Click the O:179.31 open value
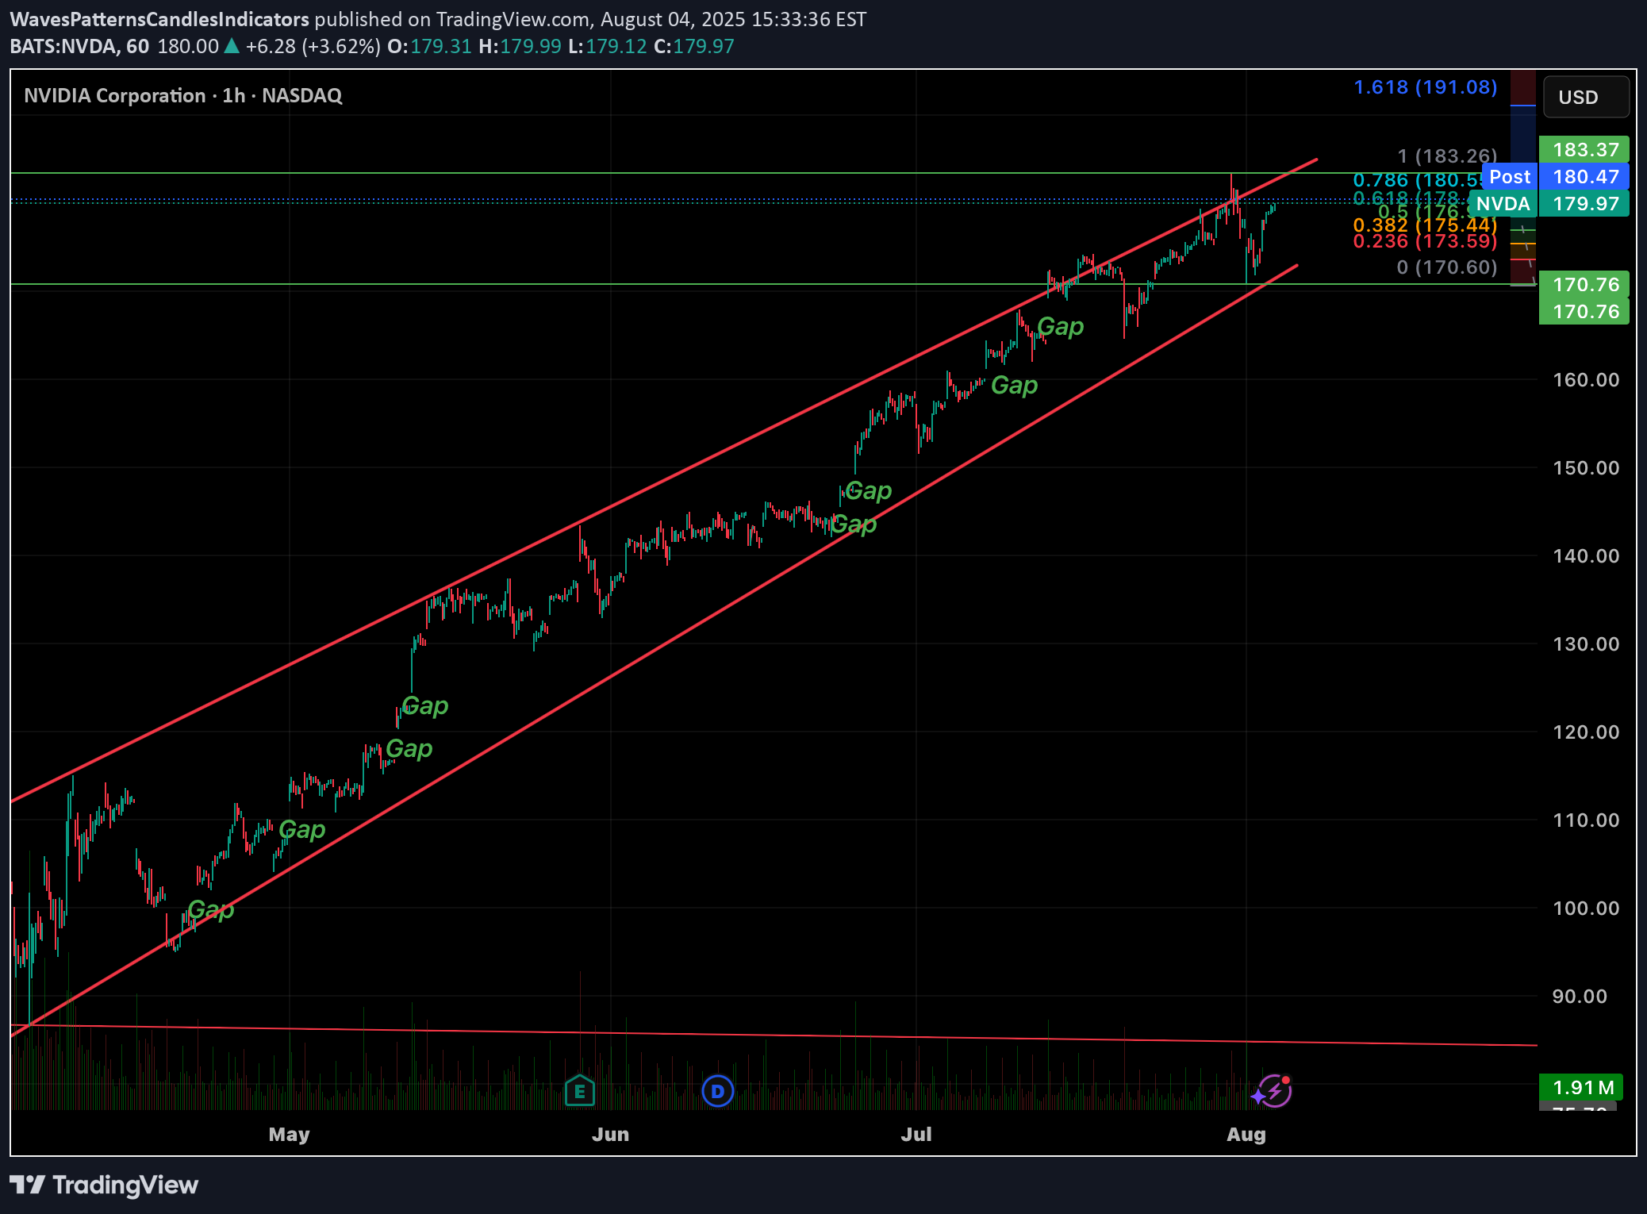The height and width of the screenshot is (1214, 1647). click(429, 46)
